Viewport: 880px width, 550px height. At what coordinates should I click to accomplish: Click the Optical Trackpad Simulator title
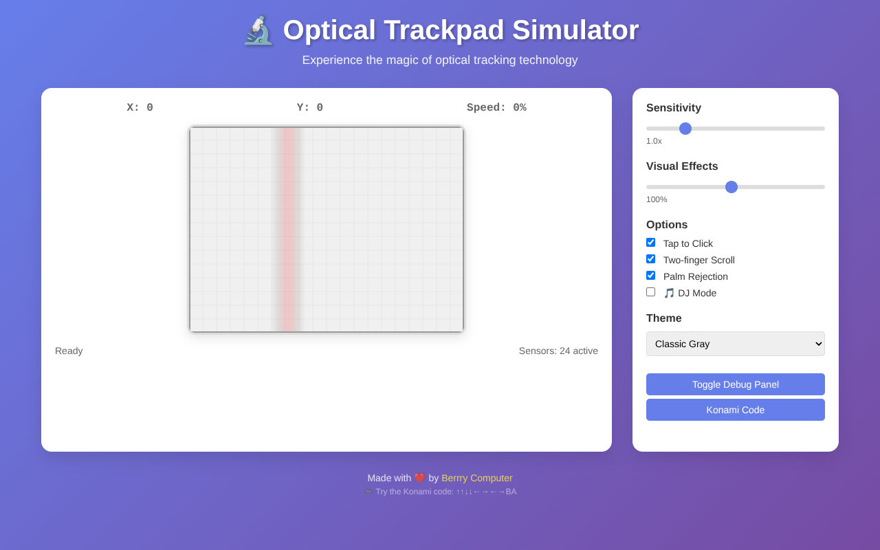[x=461, y=30]
